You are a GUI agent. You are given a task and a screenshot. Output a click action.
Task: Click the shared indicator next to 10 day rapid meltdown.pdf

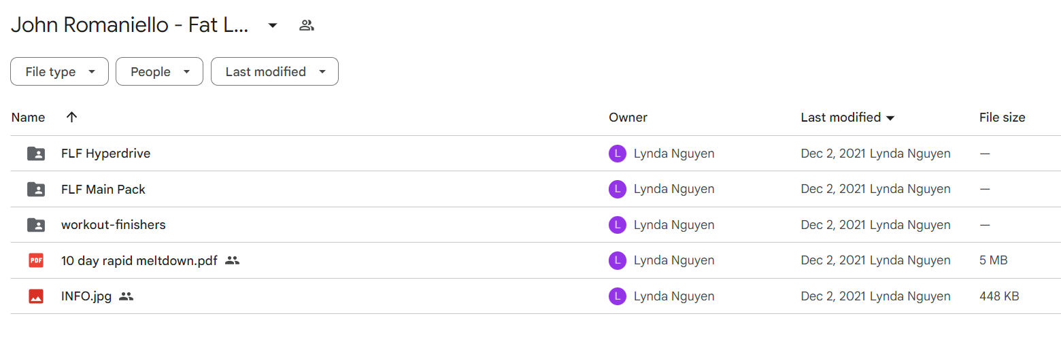coord(232,260)
